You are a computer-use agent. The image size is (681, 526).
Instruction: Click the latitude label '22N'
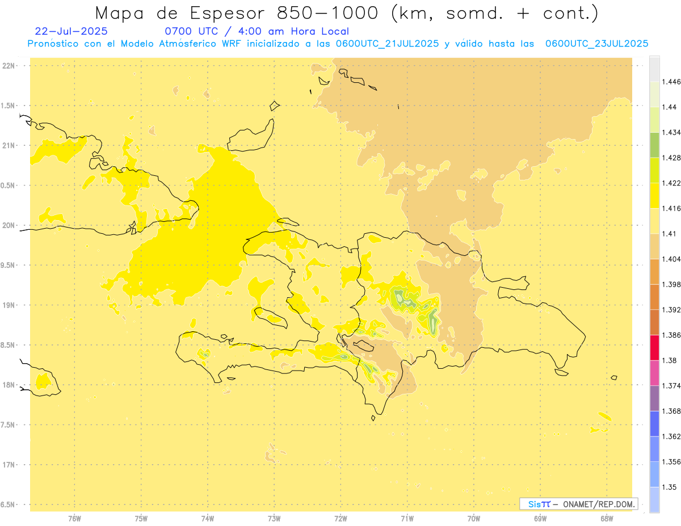(9, 65)
